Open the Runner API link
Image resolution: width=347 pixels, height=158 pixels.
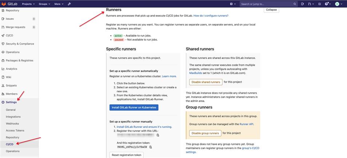click(246, 124)
